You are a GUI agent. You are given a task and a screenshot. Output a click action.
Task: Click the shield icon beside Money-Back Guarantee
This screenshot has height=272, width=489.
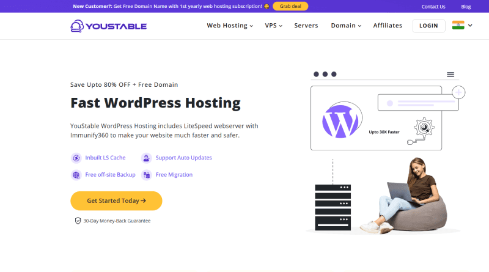point(78,221)
